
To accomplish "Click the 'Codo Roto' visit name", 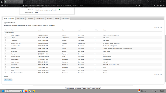I will coord(13,49).
